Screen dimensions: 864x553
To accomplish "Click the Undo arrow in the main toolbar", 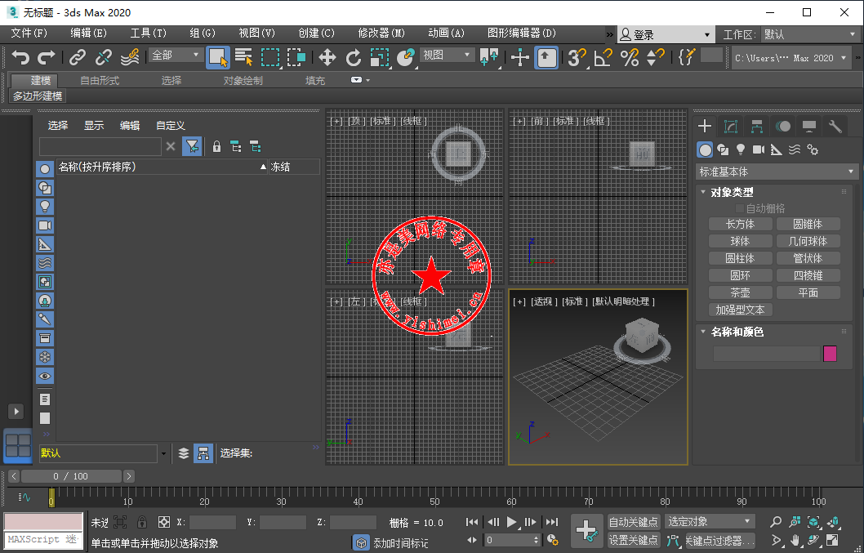I will [20, 57].
